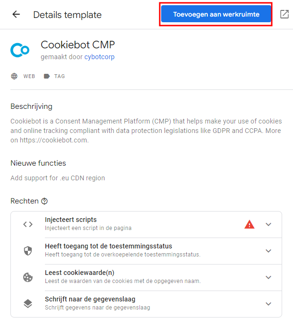Image resolution: width=293 pixels, height=327 pixels.
Task: Click Toevoegen aan werkruimte button
Action: [216, 15]
